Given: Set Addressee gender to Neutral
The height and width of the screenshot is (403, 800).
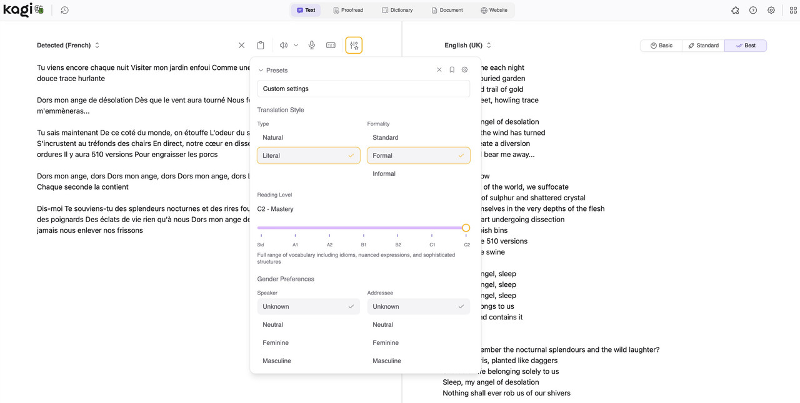Looking at the screenshot, I should click(x=419, y=324).
